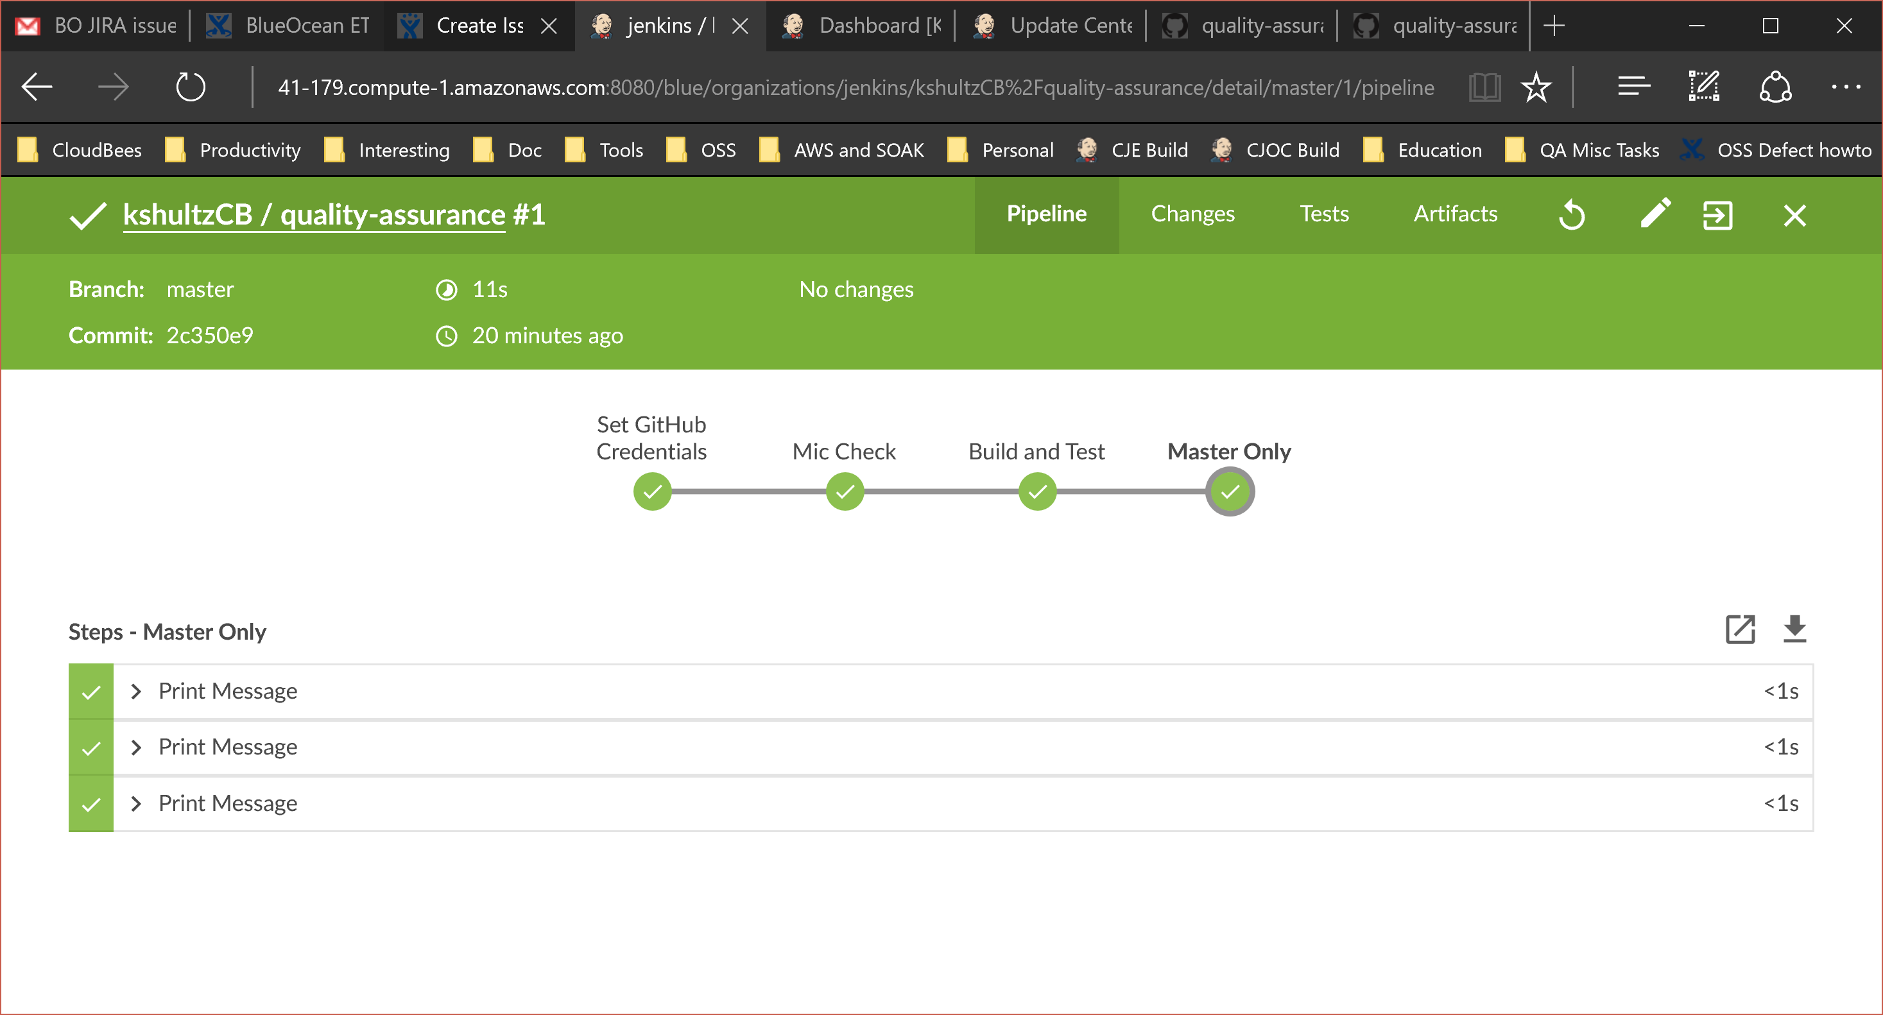Open the Tests tab
The height and width of the screenshot is (1015, 1883).
pos(1324,214)
